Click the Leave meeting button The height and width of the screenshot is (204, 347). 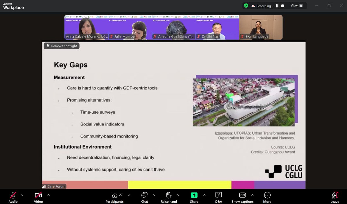[x=335, y=197]
